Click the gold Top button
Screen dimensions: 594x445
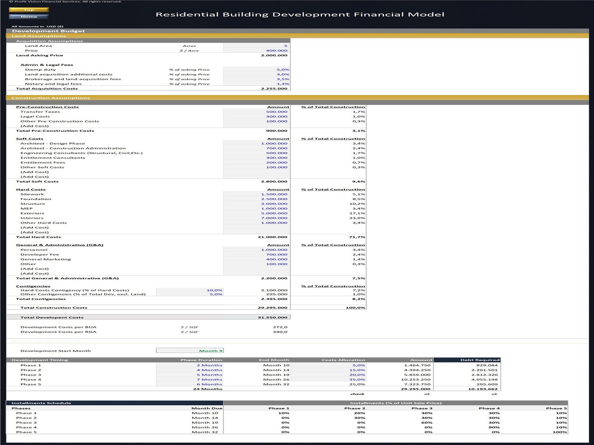click(29, 10)
